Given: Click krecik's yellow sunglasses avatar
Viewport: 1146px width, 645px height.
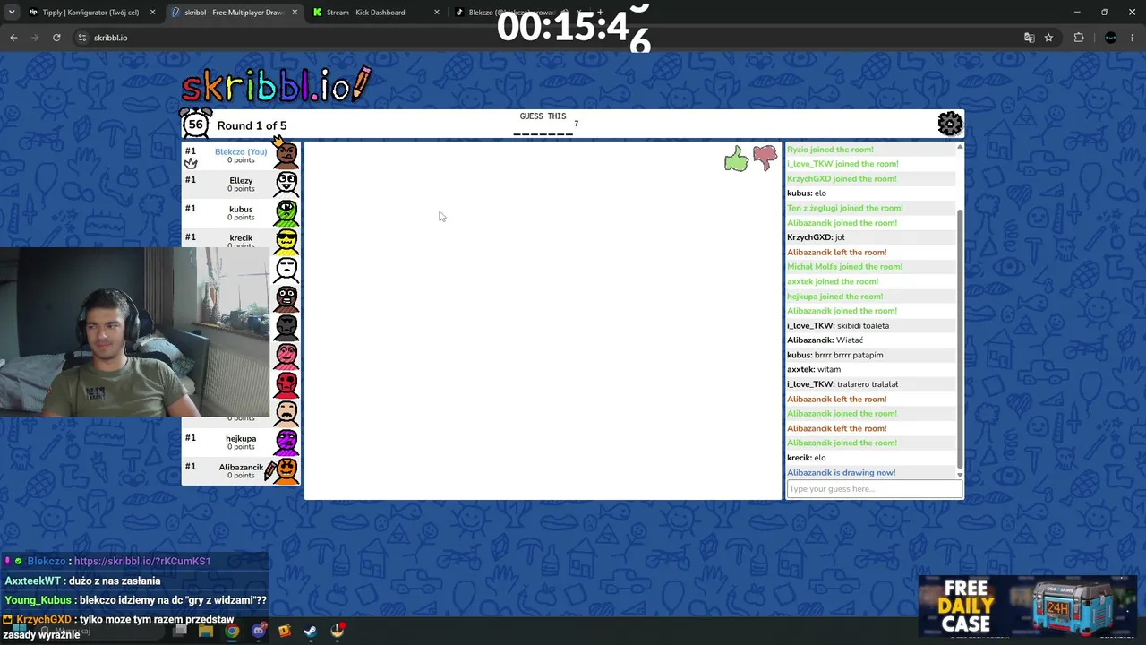Looking at the screenshot, I should point(286,240).
